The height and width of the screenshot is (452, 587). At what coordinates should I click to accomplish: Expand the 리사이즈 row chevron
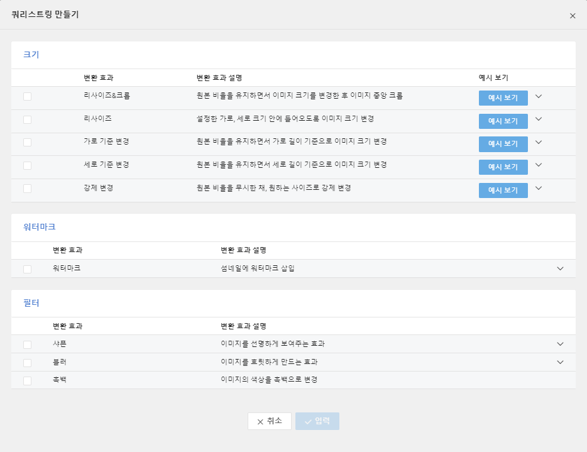point(539,119)
